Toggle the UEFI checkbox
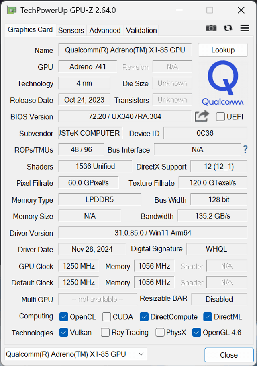Screen dimensions: 257x366 (x=220, y=117)
